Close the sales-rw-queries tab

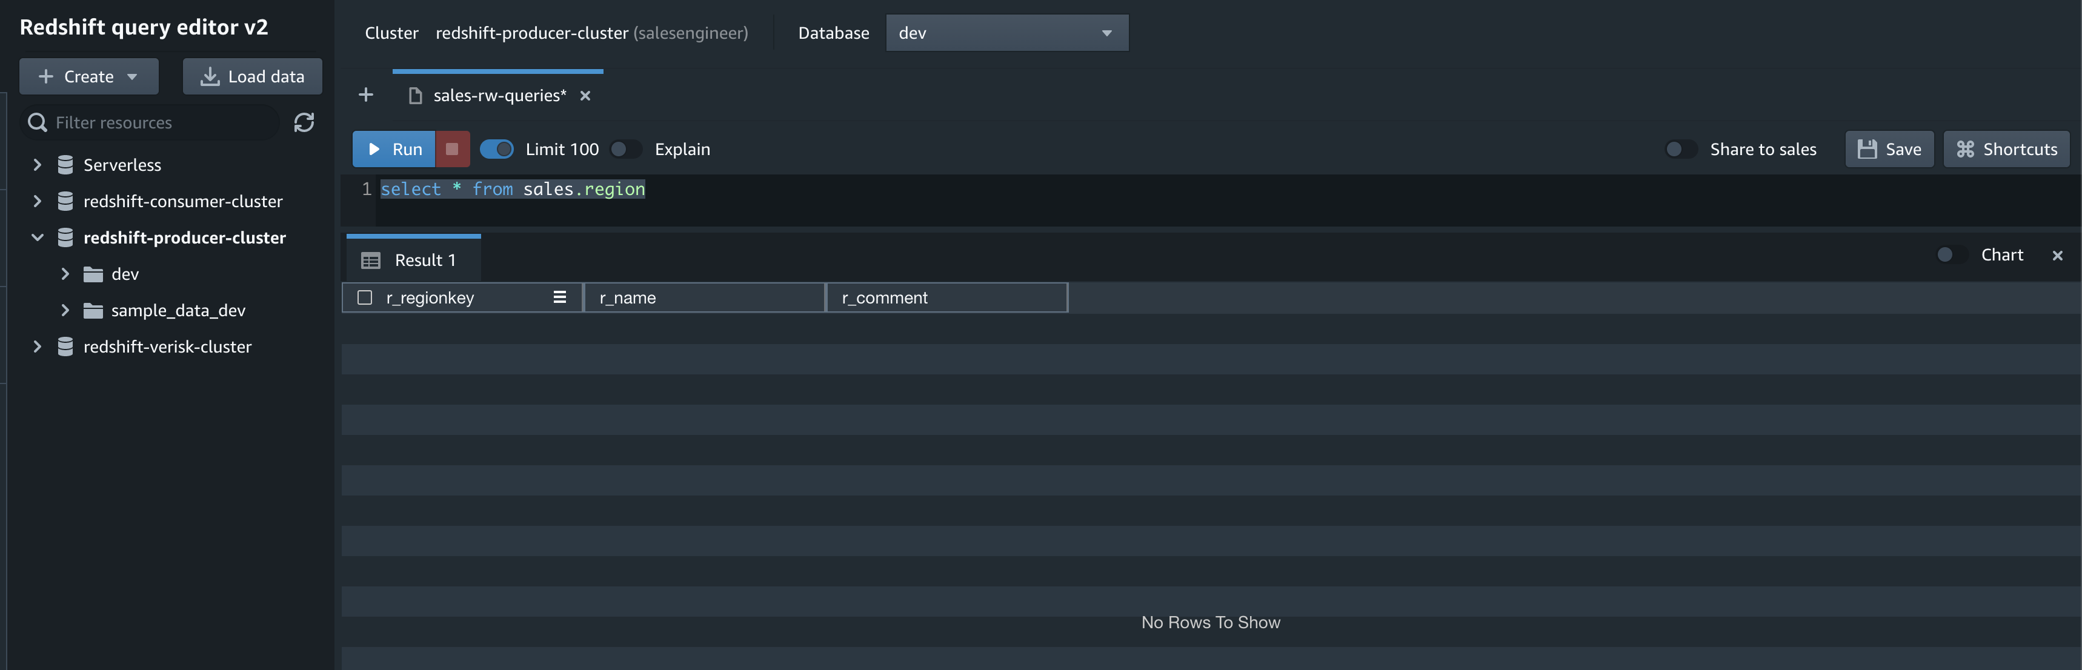tap(585, 95)
